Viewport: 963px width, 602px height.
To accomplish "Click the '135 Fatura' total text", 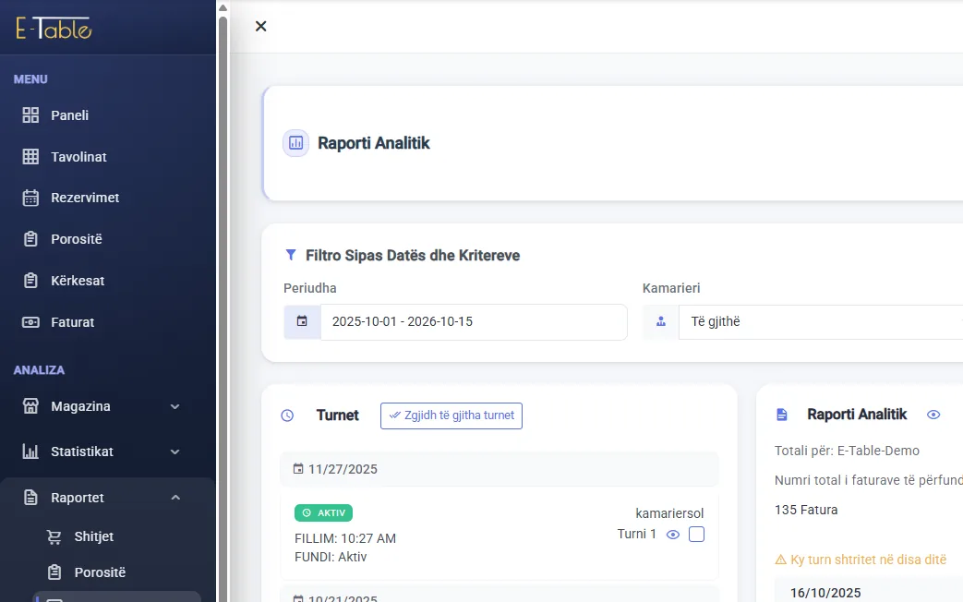I will (x=806, y=510).
